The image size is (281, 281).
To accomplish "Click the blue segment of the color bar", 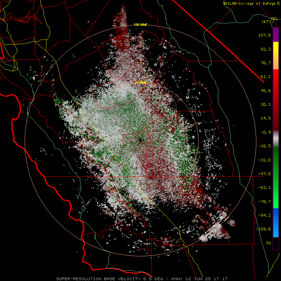I will [x=276, y=223].
